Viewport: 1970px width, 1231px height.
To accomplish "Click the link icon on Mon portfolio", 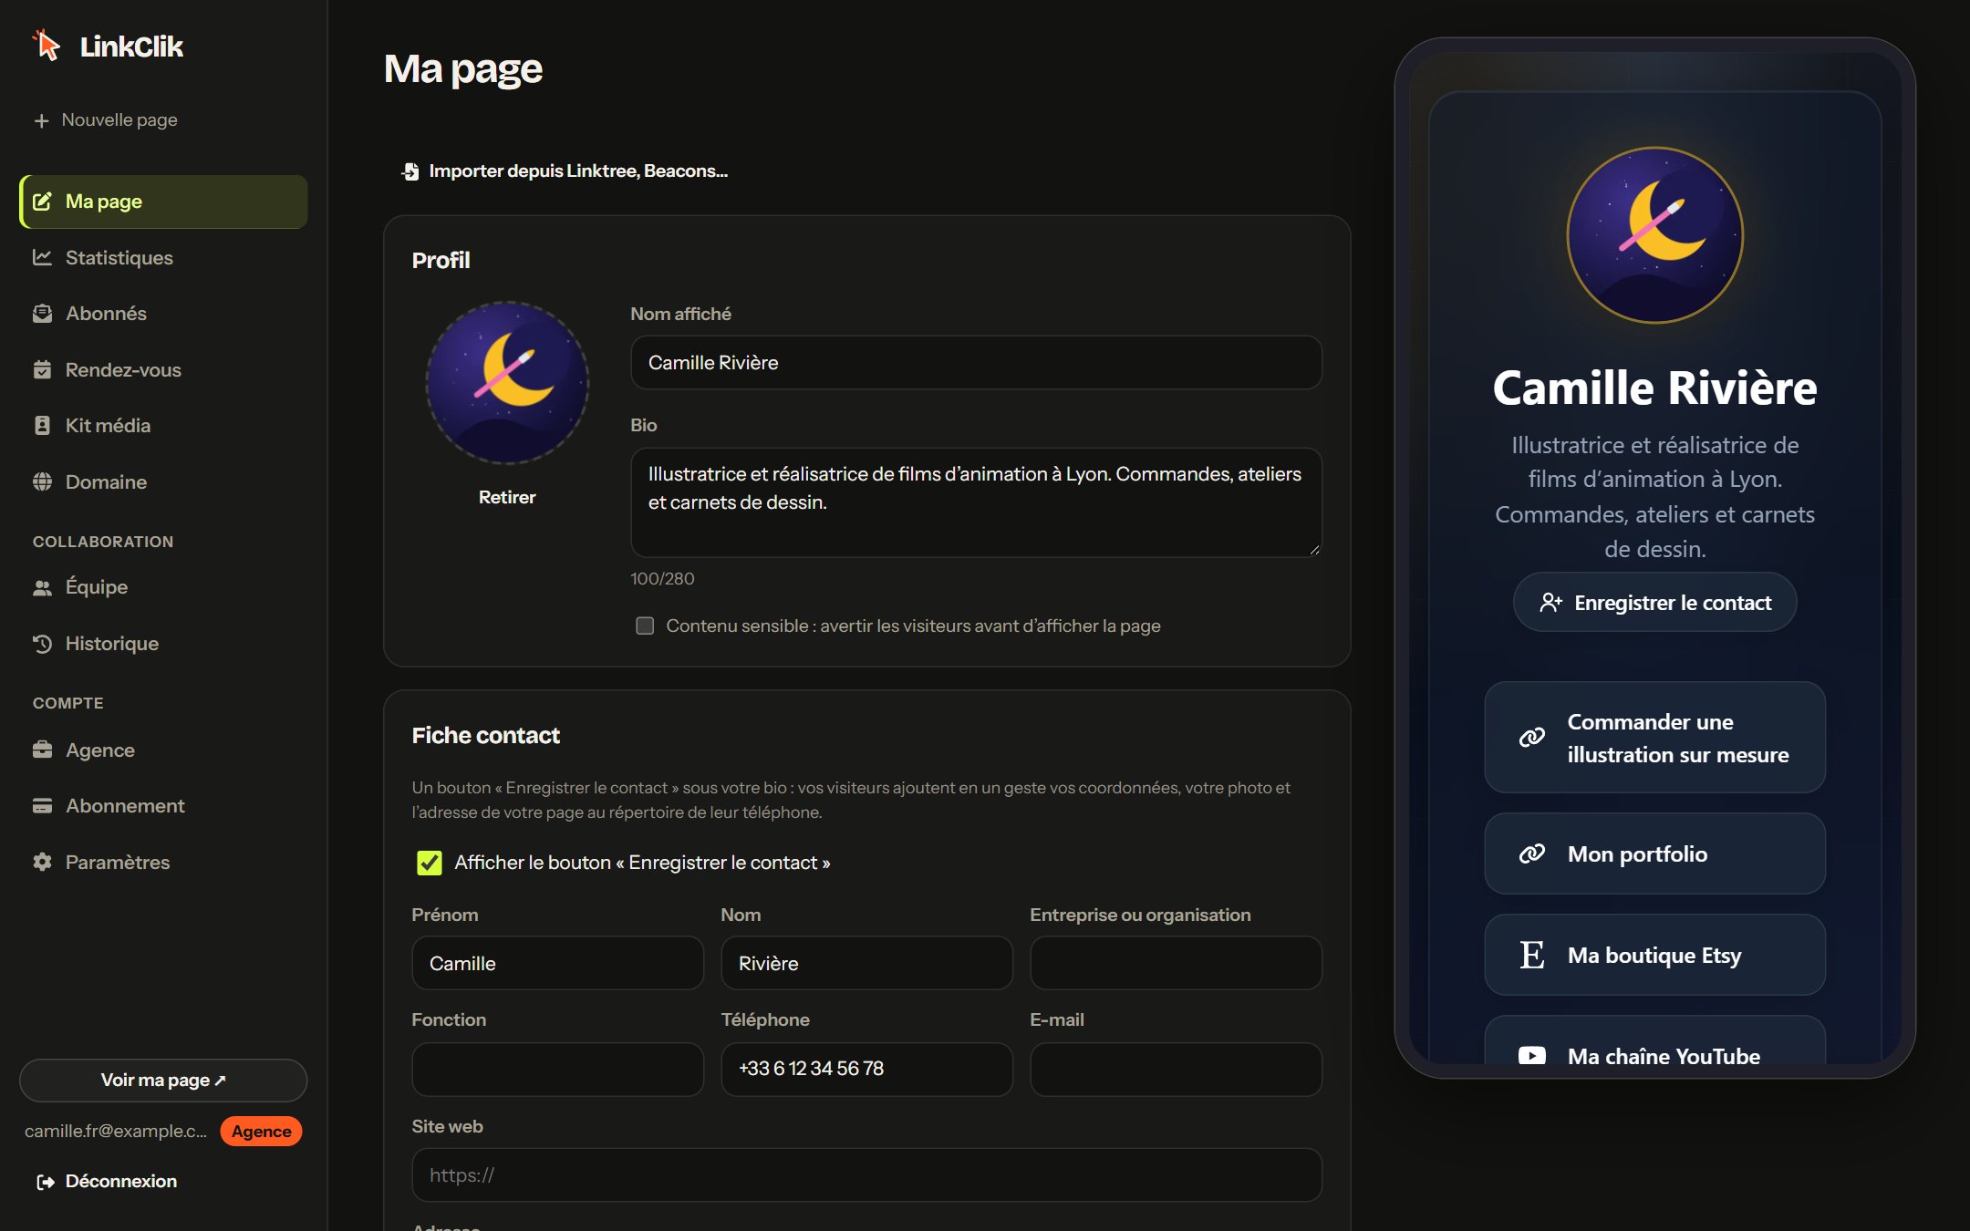I will [1532, 853].
